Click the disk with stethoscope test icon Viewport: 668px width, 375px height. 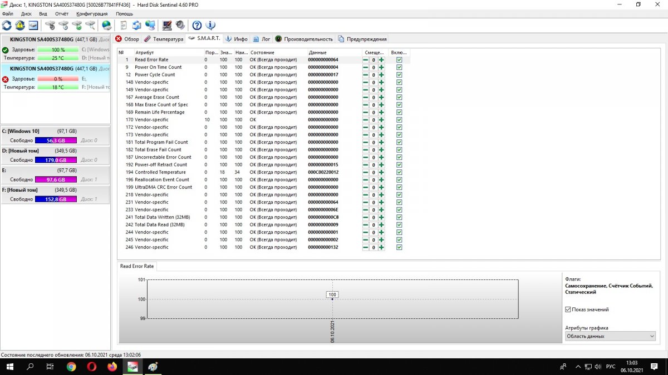50,25
